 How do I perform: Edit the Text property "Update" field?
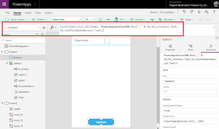click(x=190, y=81)
